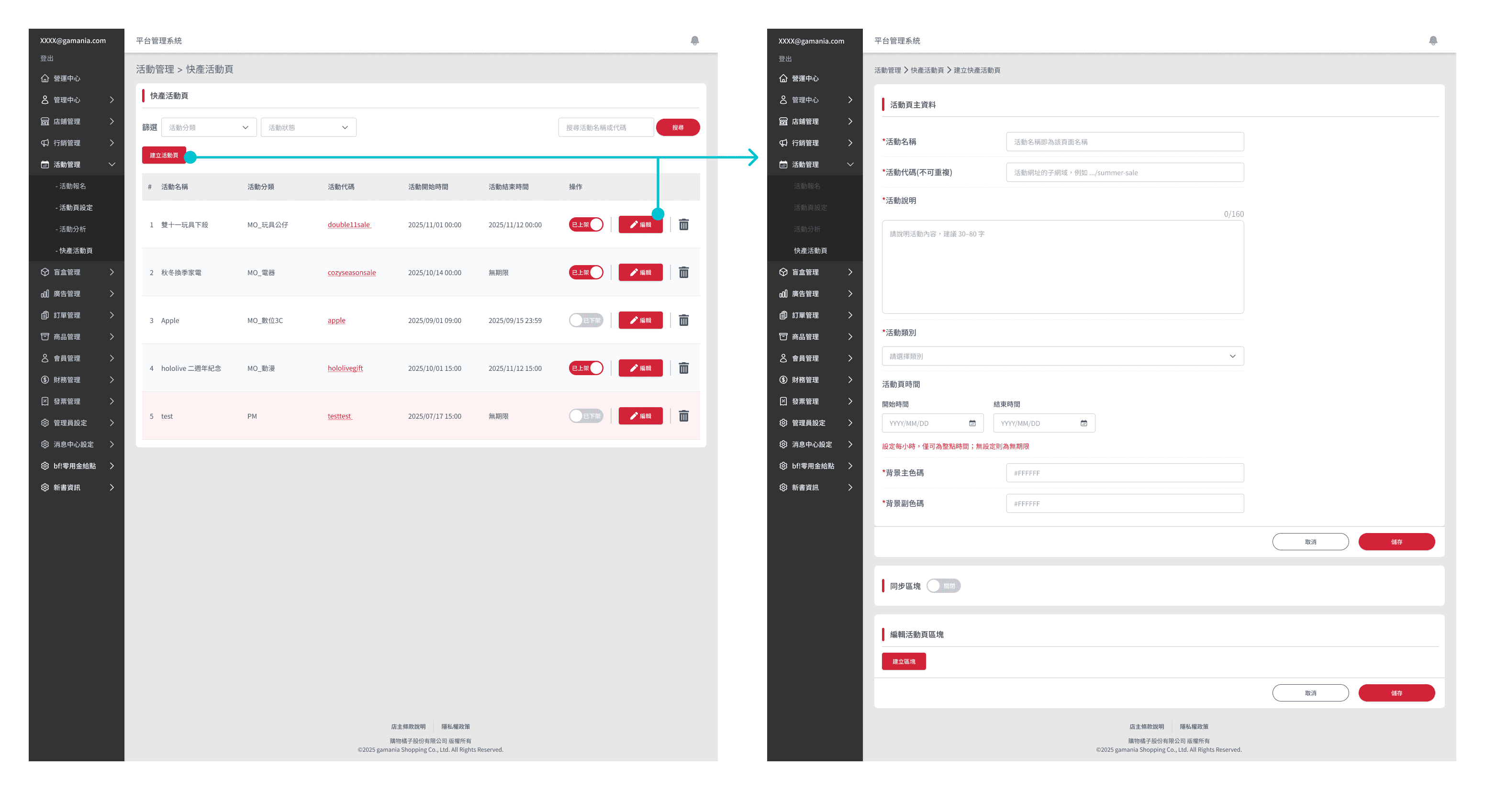Click the trash icon for the test row
This screenshot has height=790, width=1485.
click(x=684, y=416)
